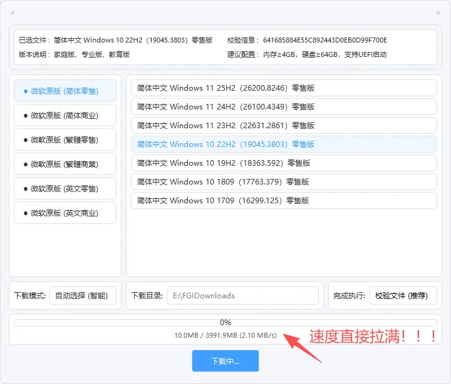451x384 pixels.
Task: Click the download directory field E:\FGIDownloads
Action: [243, 296]
